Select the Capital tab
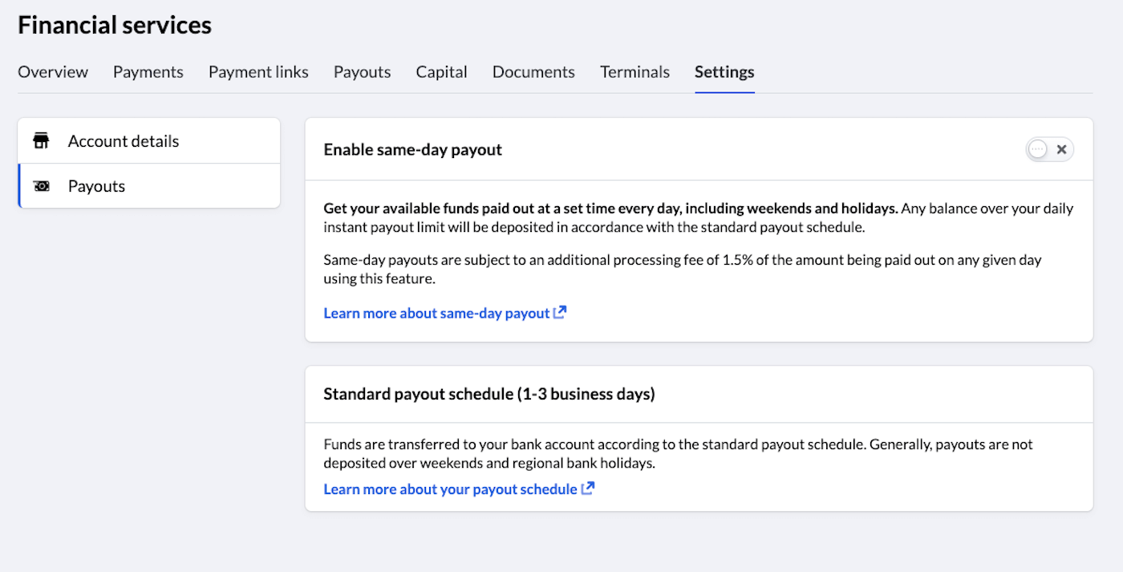 click(442, 72)
